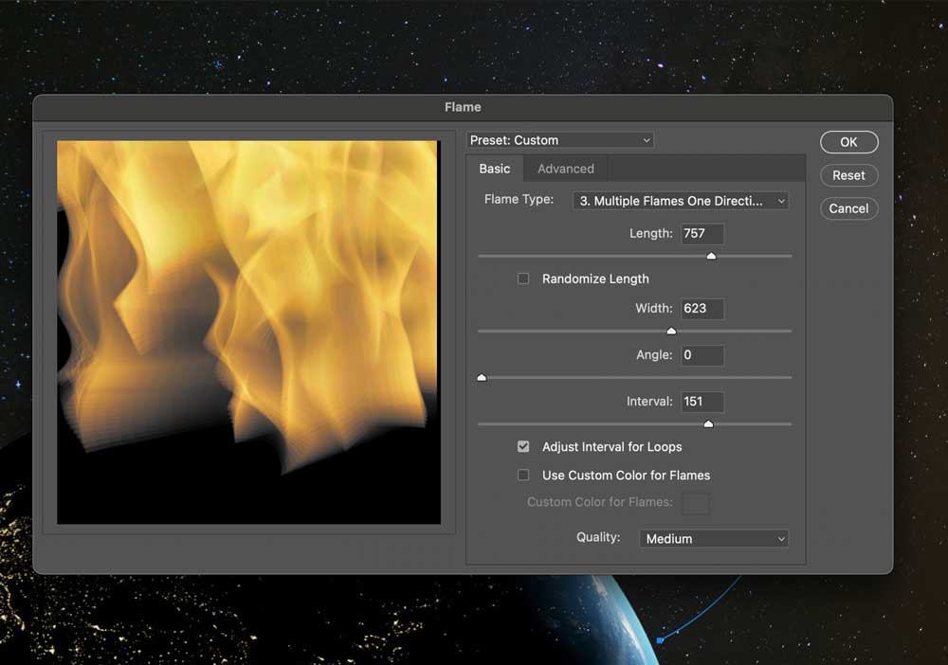Click the Width slider handle
948x665 pixels.
tap(671, 331)
